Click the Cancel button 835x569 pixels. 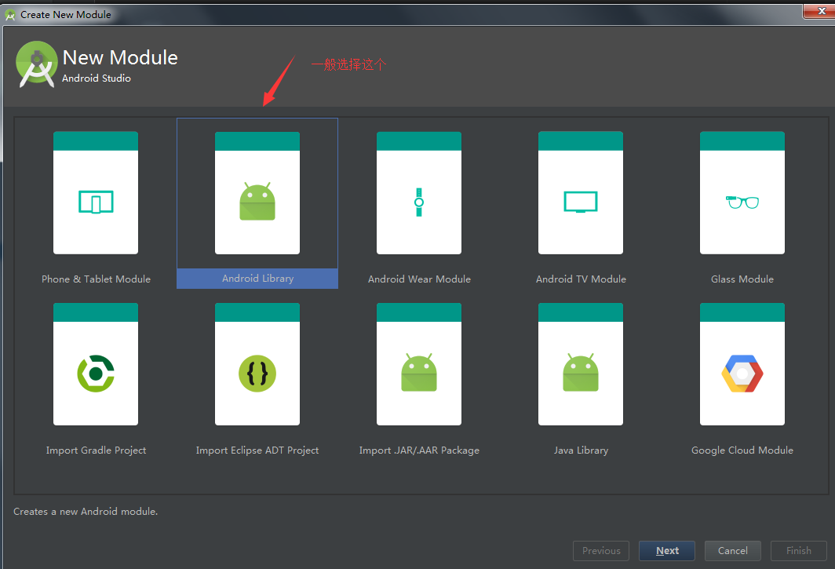pos(733,551)
